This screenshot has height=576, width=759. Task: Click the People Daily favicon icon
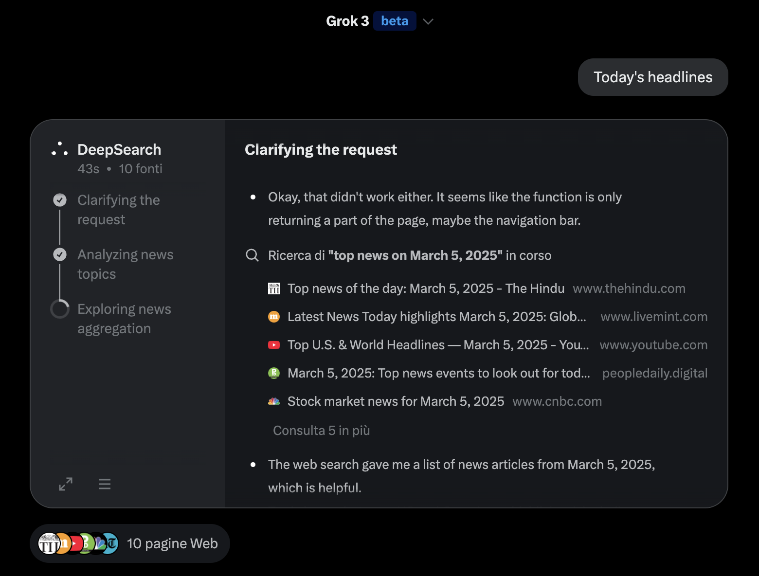274,373
